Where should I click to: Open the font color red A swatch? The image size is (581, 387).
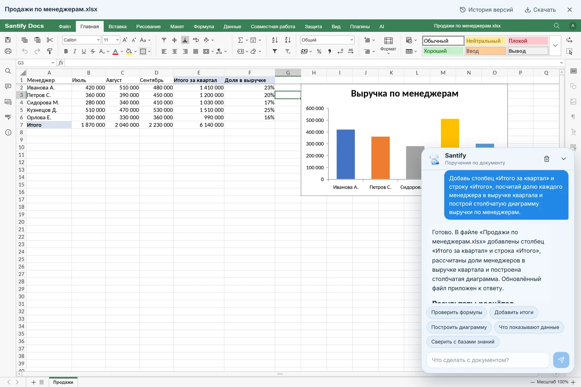point(115,51)
